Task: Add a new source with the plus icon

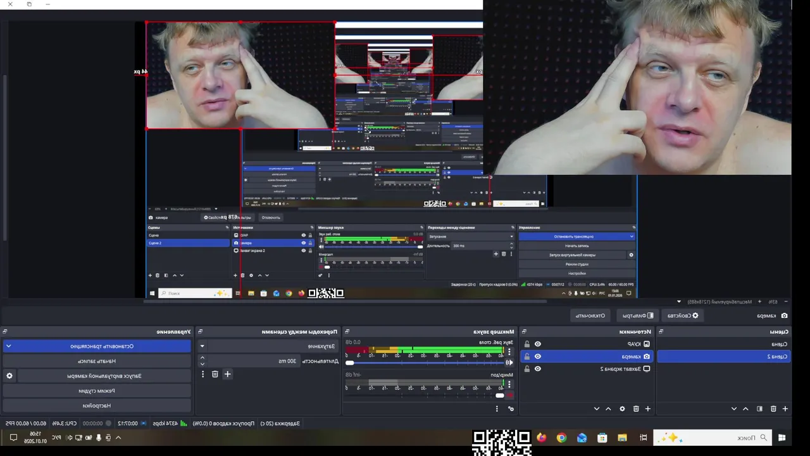Action: (647, 409)
